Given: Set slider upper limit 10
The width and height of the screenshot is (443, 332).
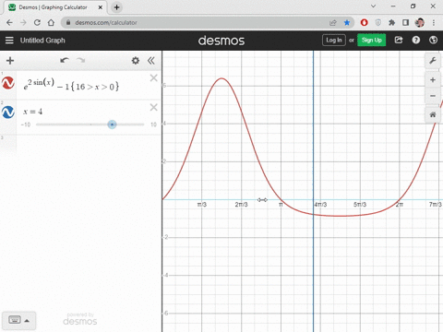Looking at the screenshot, I should coord(153,125).
